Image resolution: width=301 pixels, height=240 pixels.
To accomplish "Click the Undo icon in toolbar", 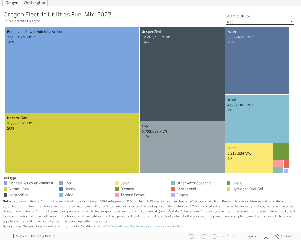I will (192, 236).
